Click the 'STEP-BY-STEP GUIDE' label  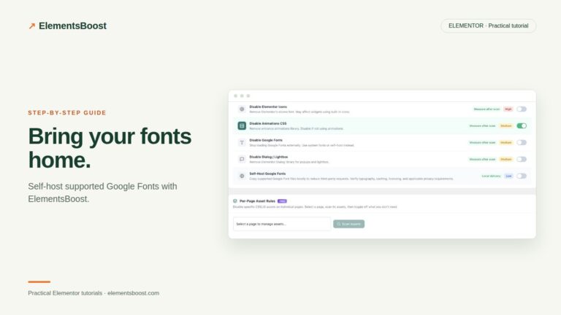click(67, 113)
